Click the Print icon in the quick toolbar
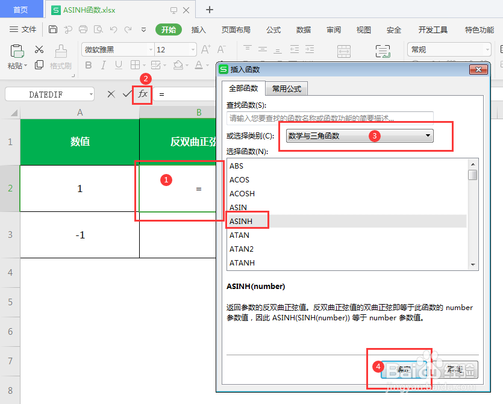503x404 pixels. click(83, 30)
